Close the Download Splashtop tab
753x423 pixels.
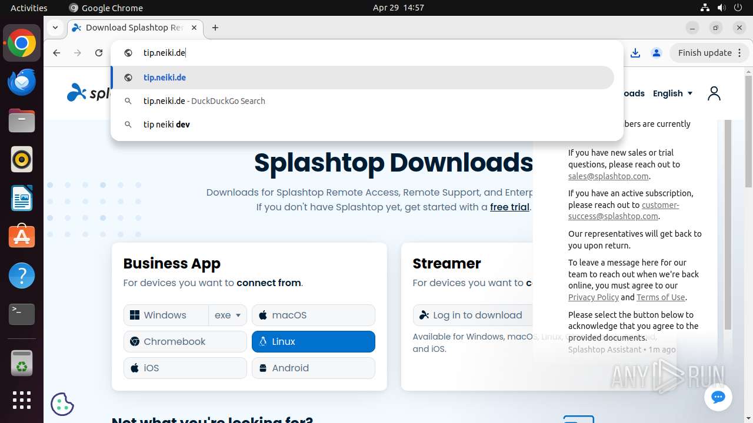pos(195,28)
